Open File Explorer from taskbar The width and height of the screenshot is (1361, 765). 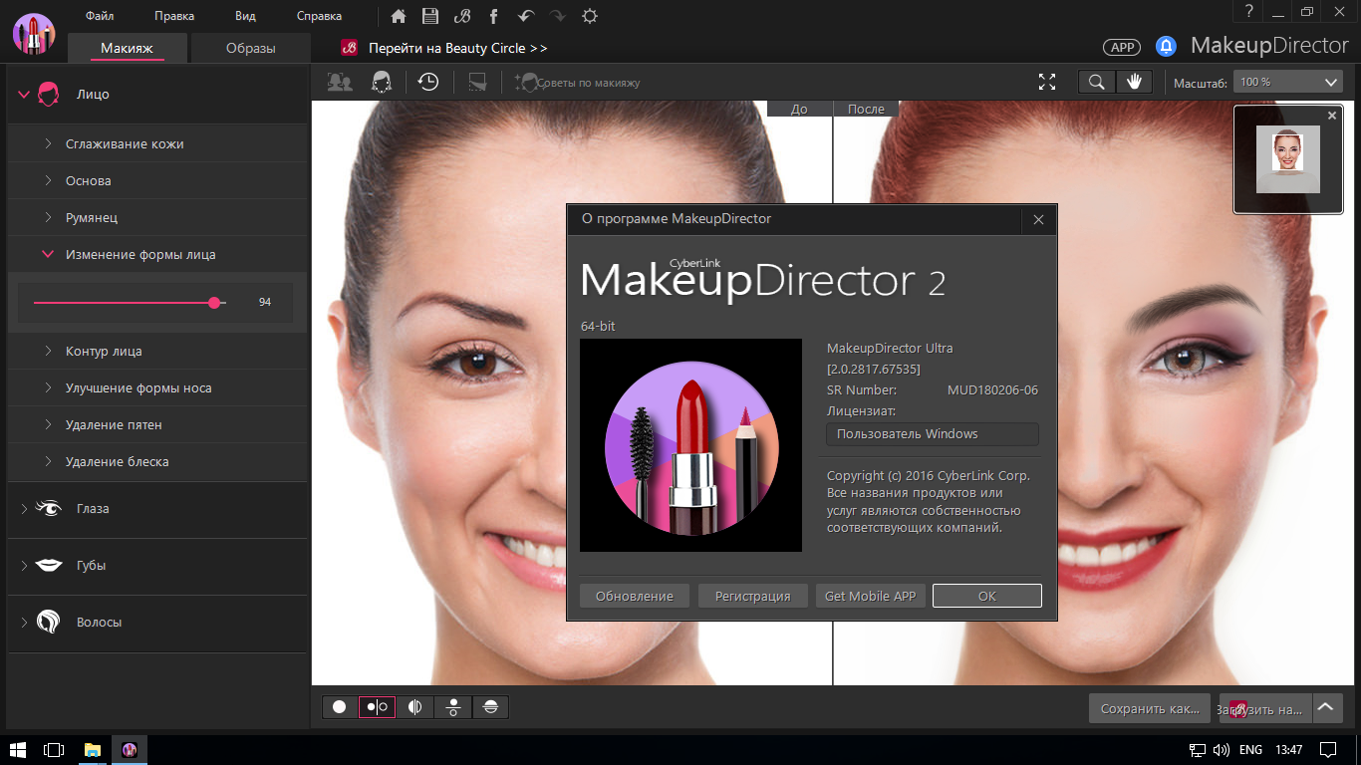click(x=92, y=748)
